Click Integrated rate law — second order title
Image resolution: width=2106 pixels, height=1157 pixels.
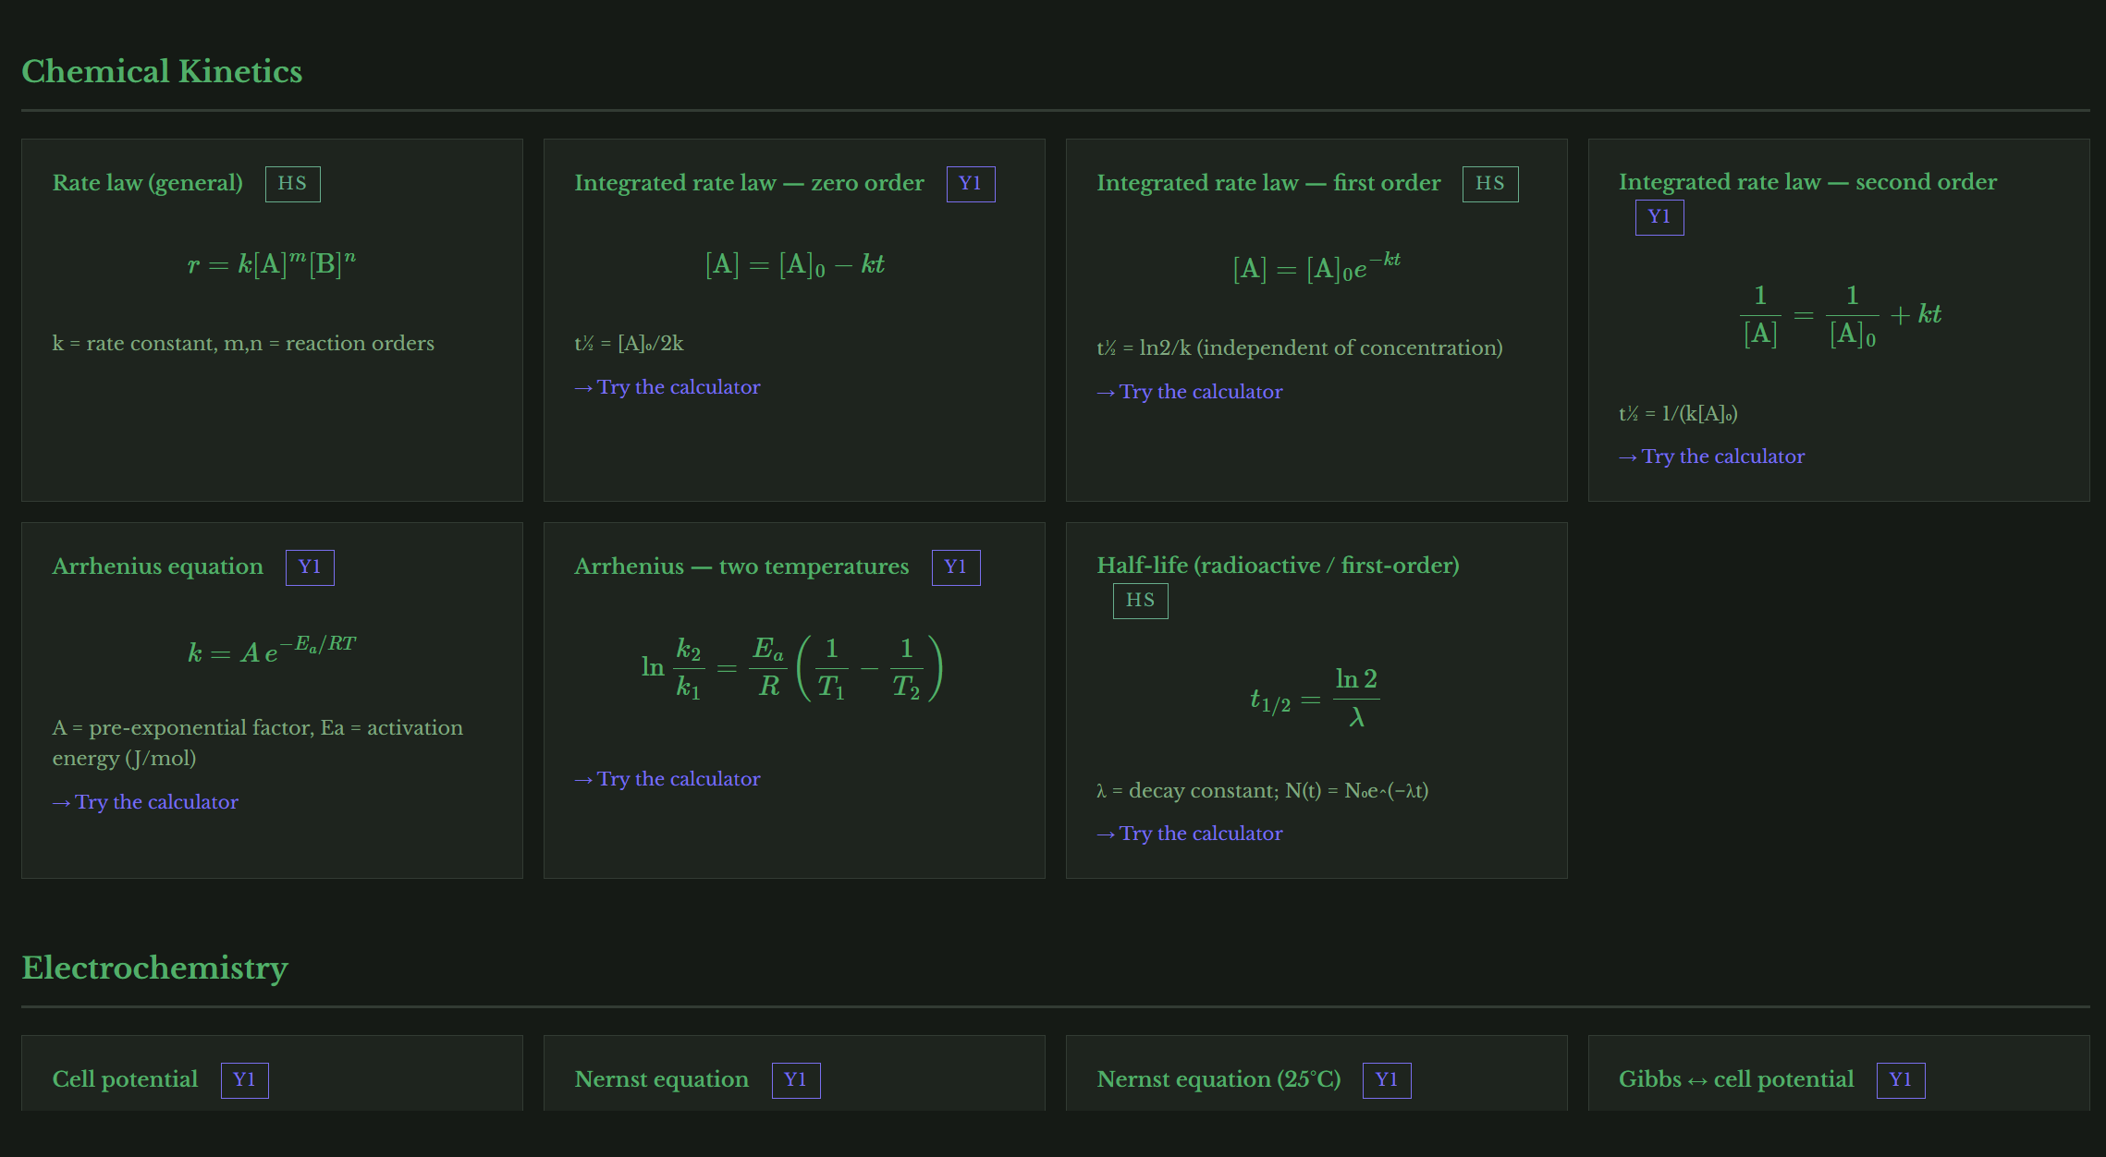1807,182
